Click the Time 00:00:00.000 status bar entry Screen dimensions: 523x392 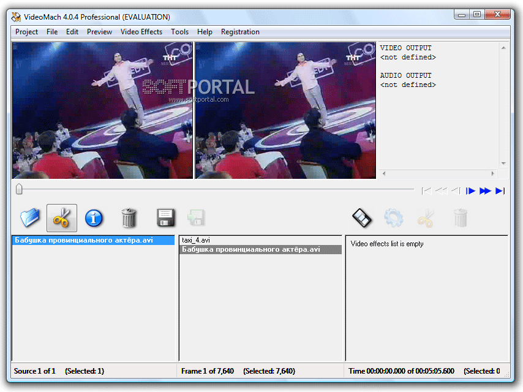(401, 371)
